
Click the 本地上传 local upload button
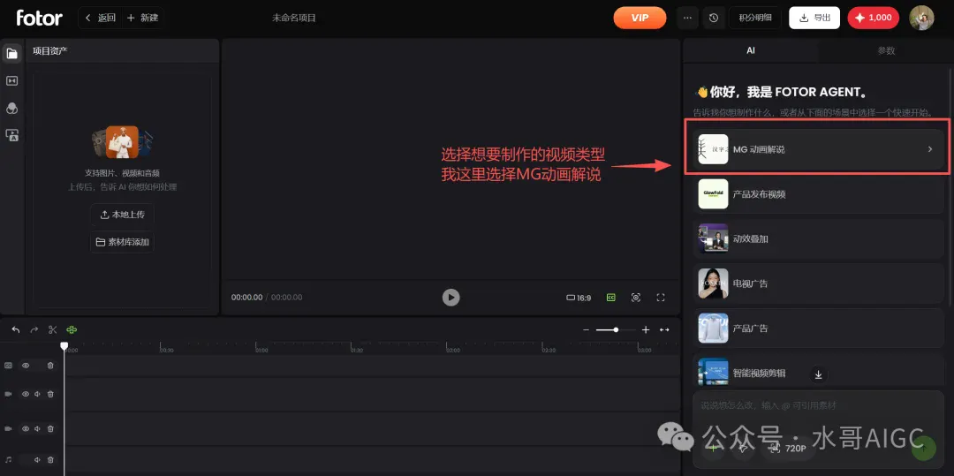[x=122, y=215]
